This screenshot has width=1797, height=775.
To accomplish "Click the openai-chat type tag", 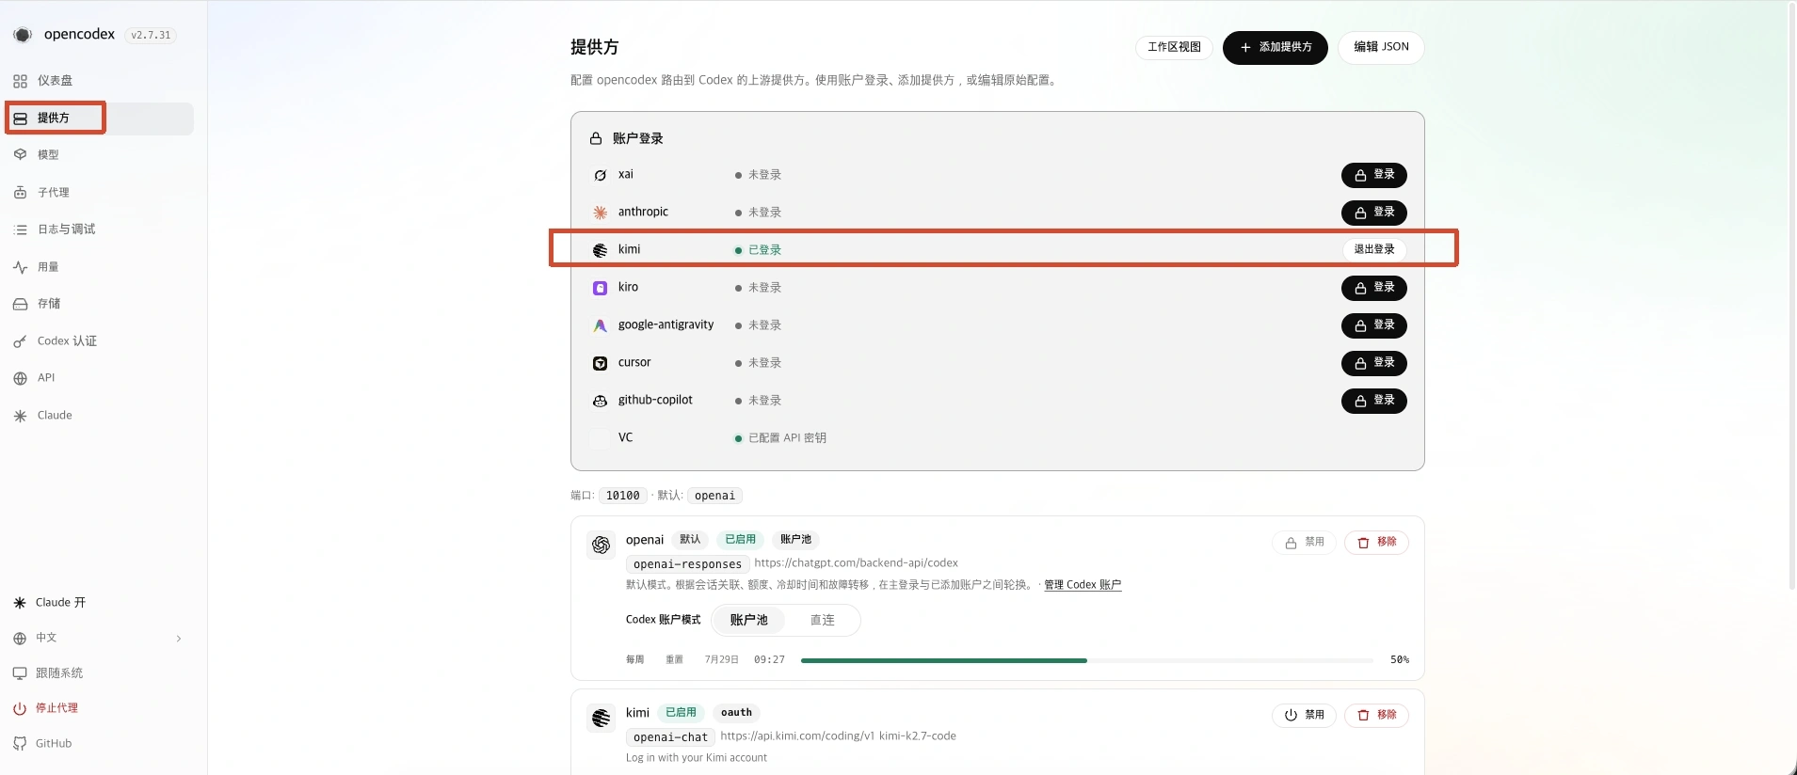I will 670,737.
